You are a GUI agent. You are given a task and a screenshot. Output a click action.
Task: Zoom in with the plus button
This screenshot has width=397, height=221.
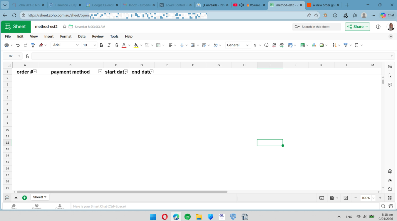click(380, 198)
